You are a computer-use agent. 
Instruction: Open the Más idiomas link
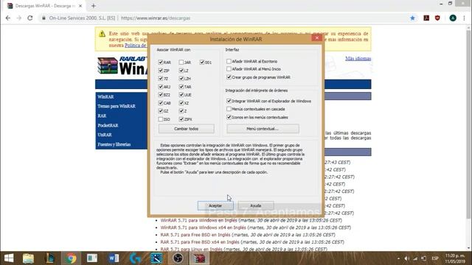(358, 58)
